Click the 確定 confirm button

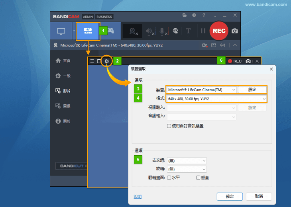[x=230, y=196]
